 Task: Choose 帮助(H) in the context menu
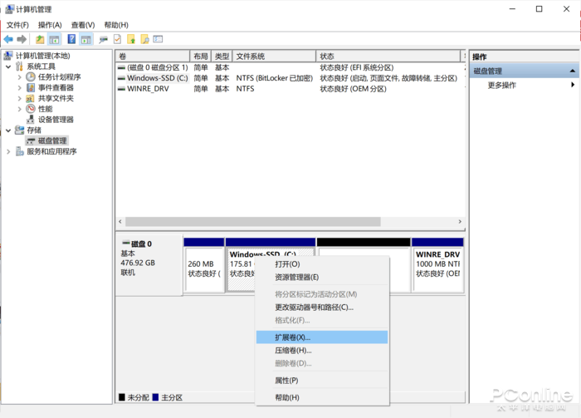pos(322,397)
